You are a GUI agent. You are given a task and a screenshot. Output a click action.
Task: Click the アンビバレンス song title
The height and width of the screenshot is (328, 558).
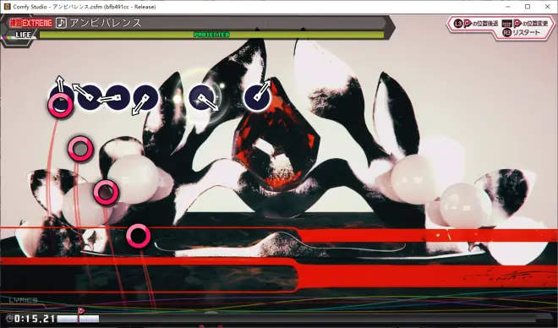pyautogui.click(x=106, y=23)
